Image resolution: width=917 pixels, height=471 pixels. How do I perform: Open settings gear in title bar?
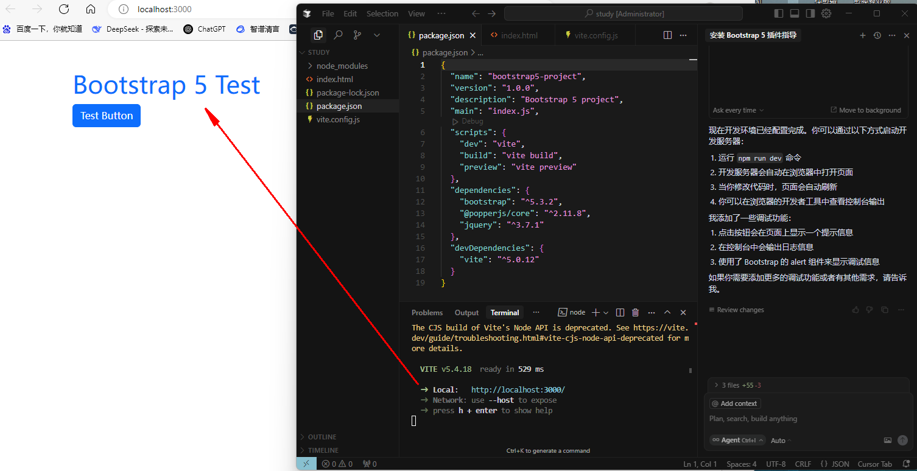pos(826,13)
